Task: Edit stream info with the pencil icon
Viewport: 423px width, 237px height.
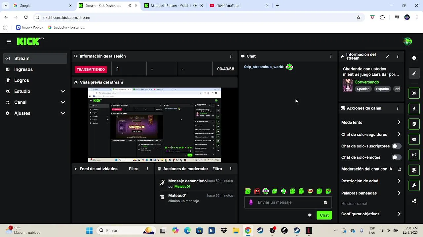Action: click(388, 56)
